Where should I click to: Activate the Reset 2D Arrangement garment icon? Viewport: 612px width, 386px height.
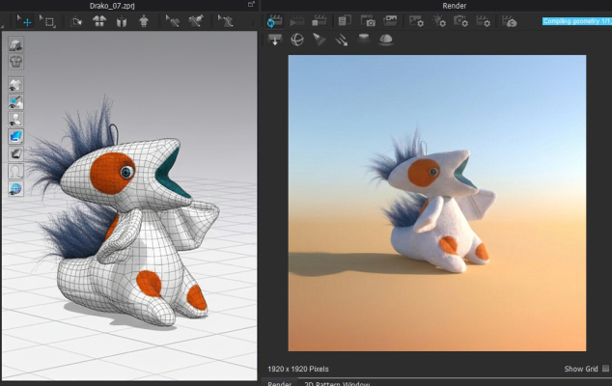[x=99, y=20]
